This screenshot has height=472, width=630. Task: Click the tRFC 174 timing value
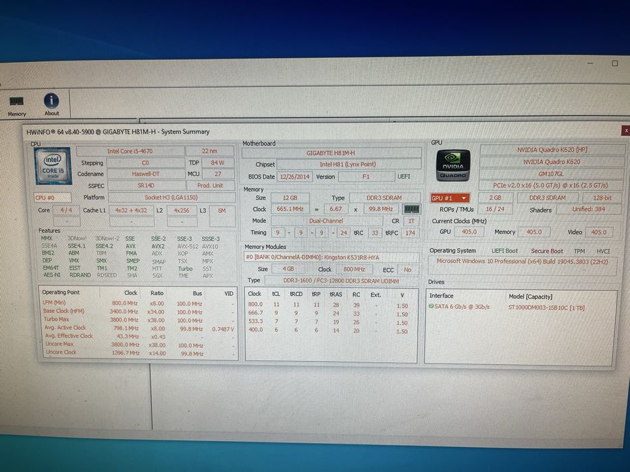point(410,233)
